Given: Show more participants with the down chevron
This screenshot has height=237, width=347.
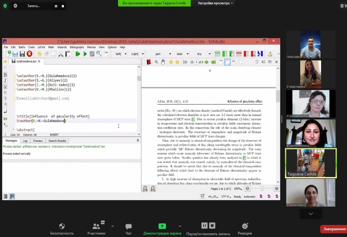Looking at the screenshot, I should coord(311,214).
